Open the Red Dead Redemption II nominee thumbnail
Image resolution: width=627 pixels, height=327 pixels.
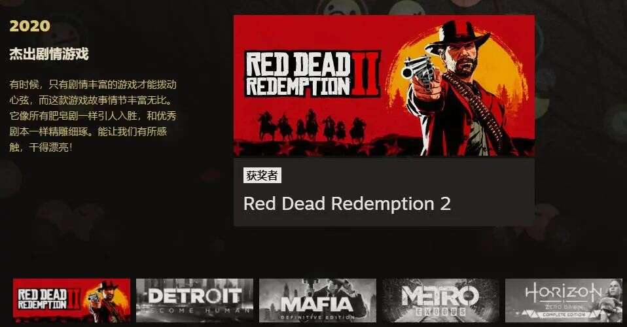(x=71, y=301)
